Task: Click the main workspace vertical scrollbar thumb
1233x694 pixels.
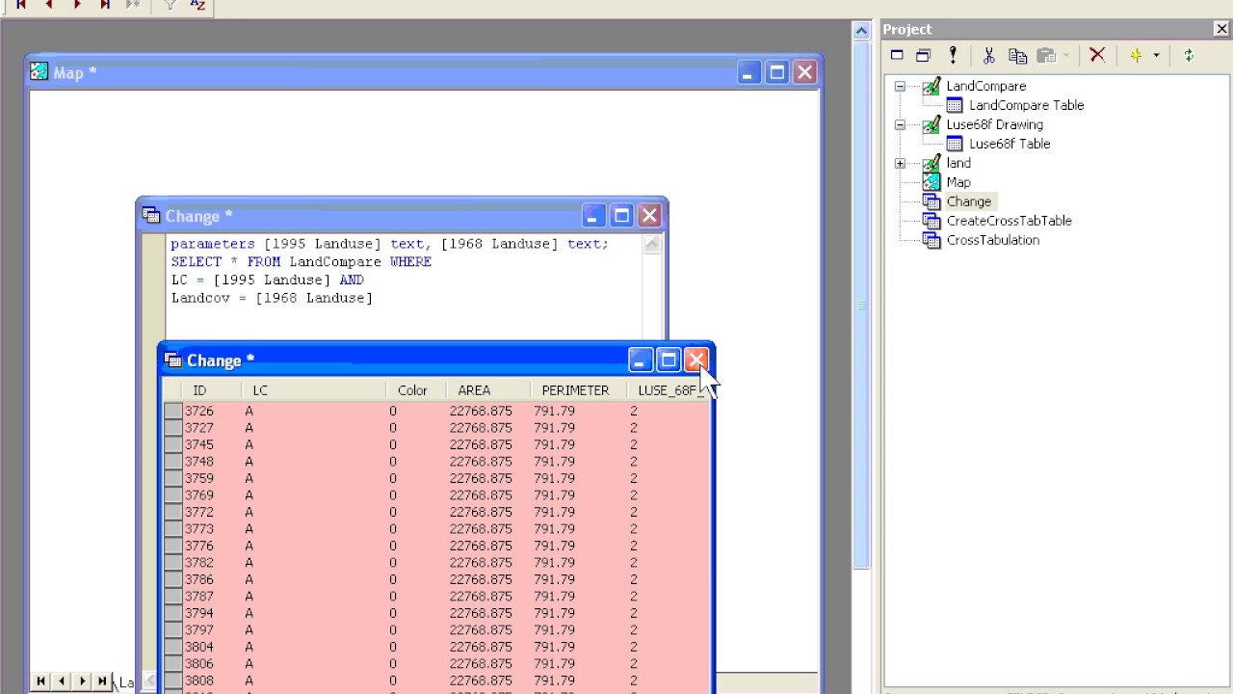Action: pos(861,304)
